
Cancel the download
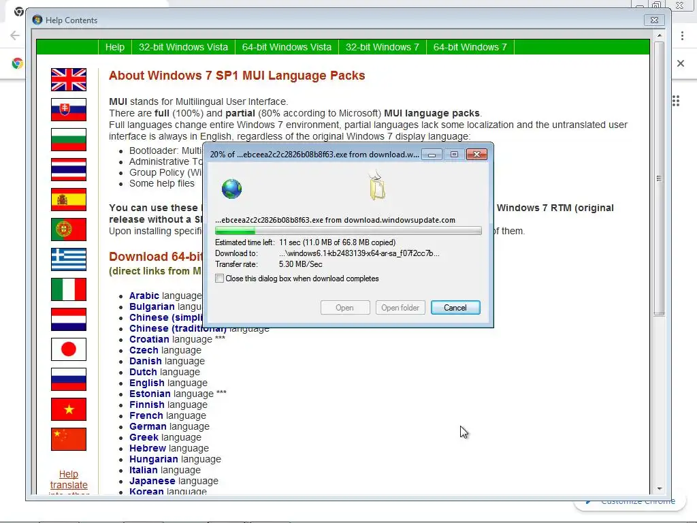pos(455,308)
